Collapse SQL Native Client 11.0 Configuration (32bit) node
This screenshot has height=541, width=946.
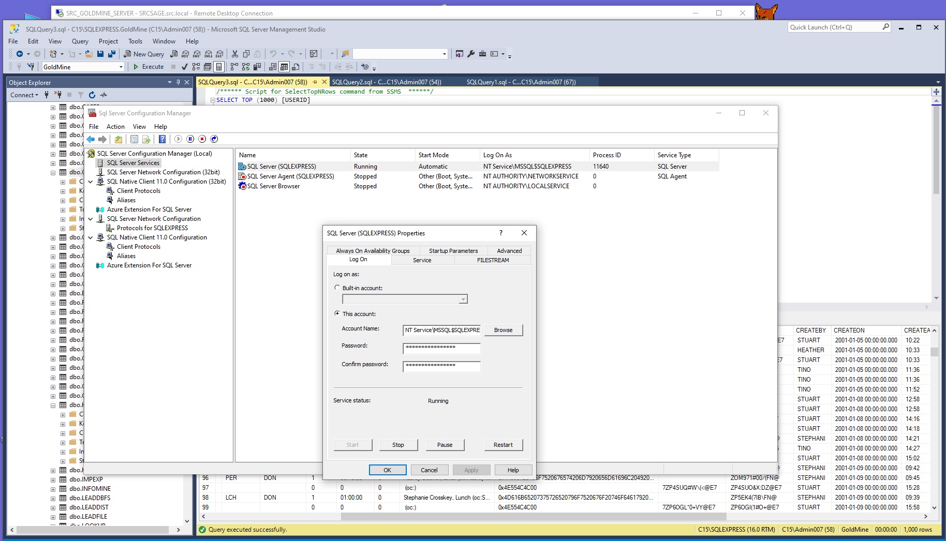[91, 182]
